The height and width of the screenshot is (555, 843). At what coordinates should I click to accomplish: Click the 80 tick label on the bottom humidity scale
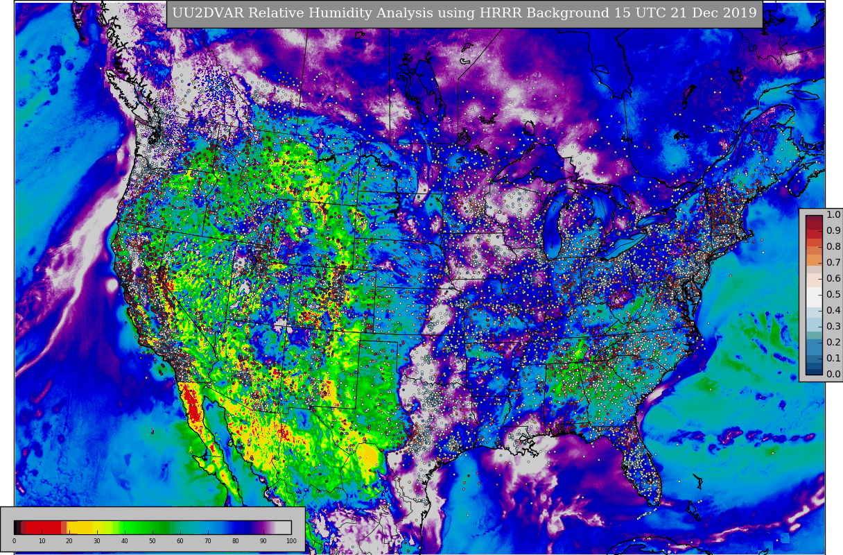(236, 541)
